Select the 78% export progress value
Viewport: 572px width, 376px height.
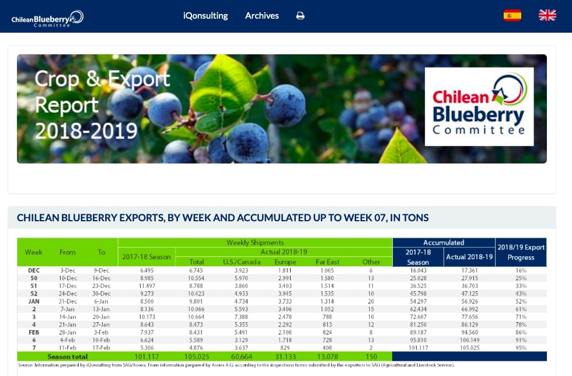(x=521, y=325)
